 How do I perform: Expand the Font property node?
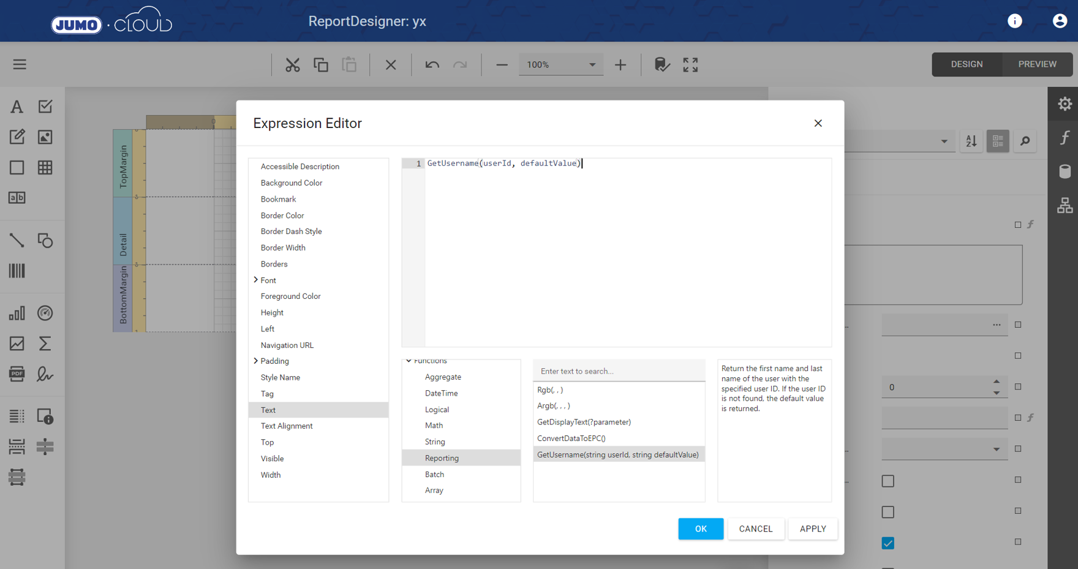(255, 280)
